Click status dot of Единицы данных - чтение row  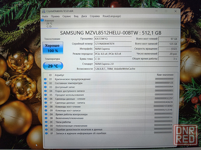(x=46, y=99)
